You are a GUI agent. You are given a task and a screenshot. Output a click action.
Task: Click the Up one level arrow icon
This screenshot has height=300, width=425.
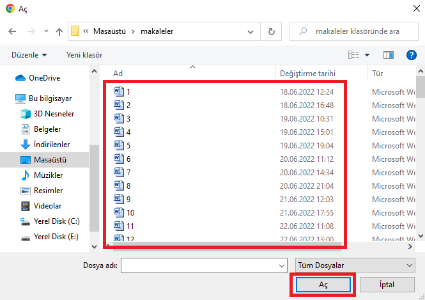(x=59, y=31)
